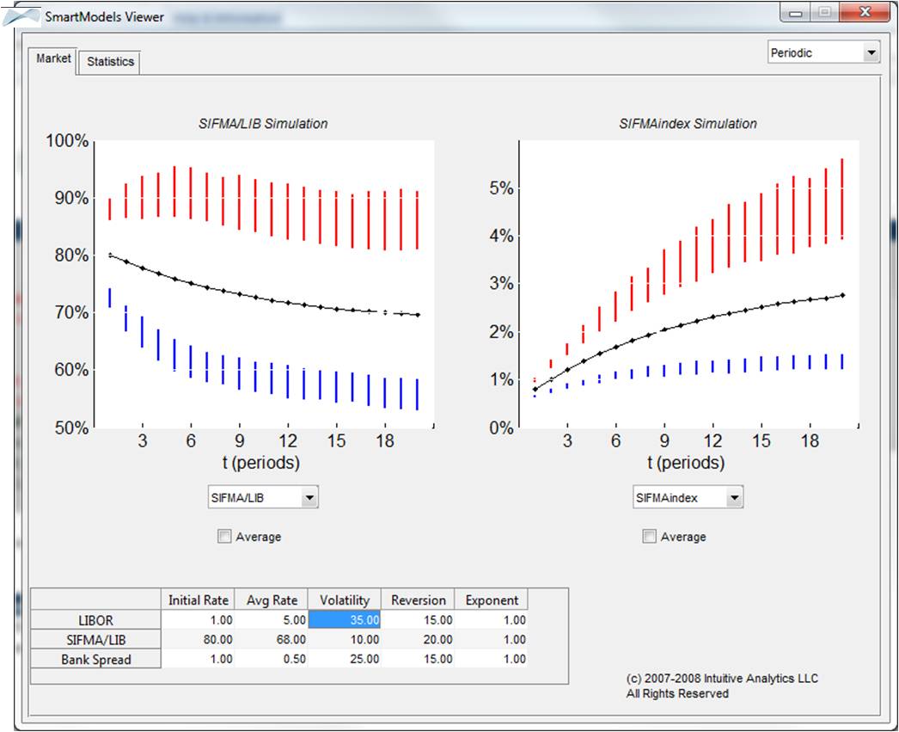The width and height of the screenshot is (899, 732).
Task: Select the SIFMA/LIB Exponent cell
Action: [491, 639]
